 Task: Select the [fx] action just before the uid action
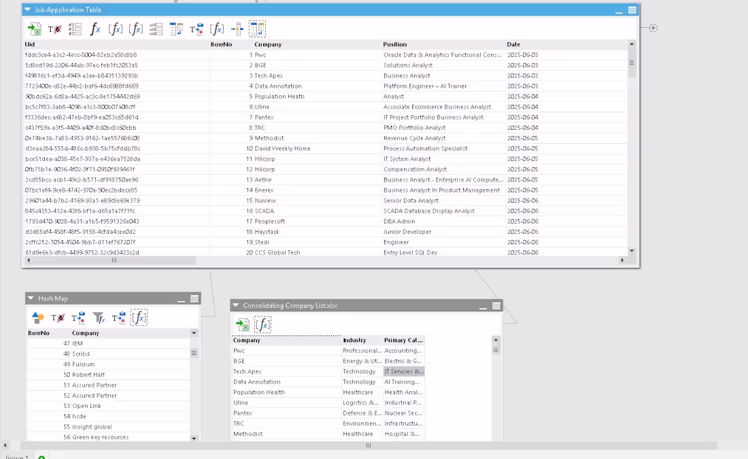136,29
